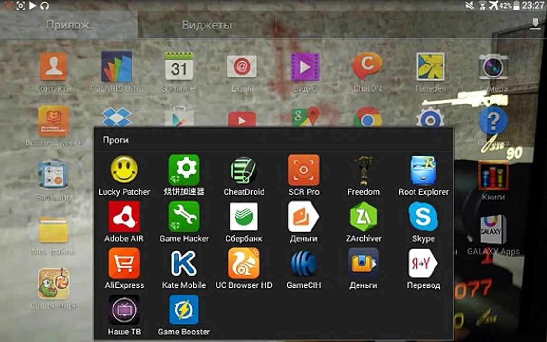
Task: Tap headphones icon in status bar
Action: (45, 6)
